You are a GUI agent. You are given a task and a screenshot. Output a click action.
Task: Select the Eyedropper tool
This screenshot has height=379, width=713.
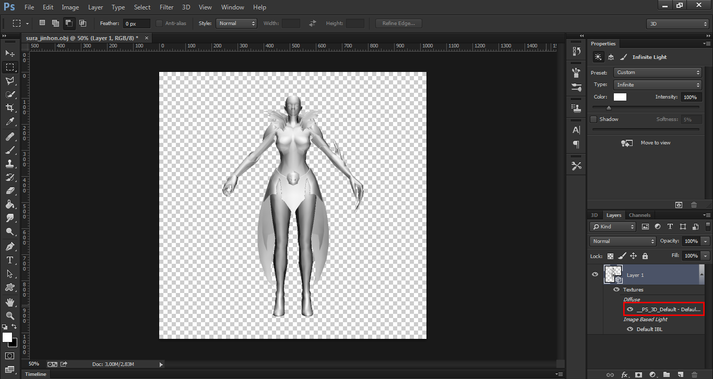pyautogui.click(x=10, y=122)
